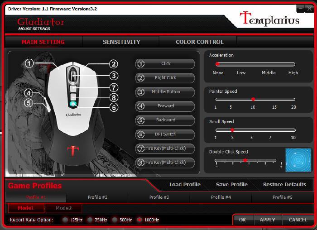Select 500Hz report rate
The height and width of the screenshot is (230, 317).
pos(115,220)
